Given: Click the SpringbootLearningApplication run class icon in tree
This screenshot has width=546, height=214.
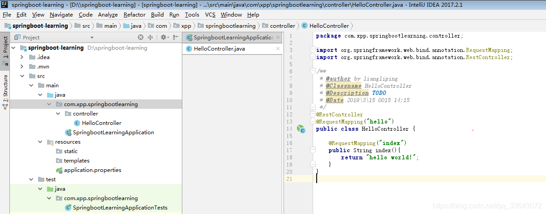Looking at the screenshot, I should point(68,133).
